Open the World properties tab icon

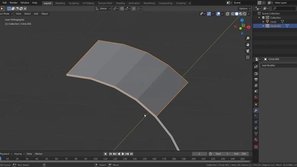click(256, 97)
